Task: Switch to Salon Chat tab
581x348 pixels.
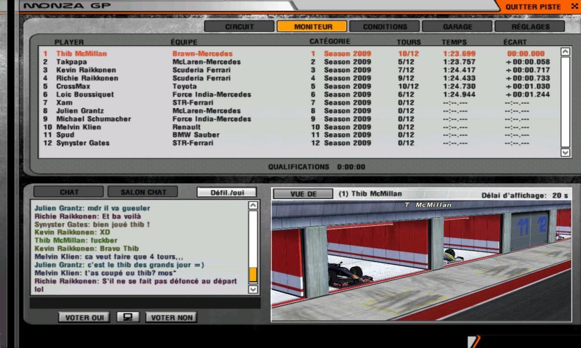Action: coord(142,192)
